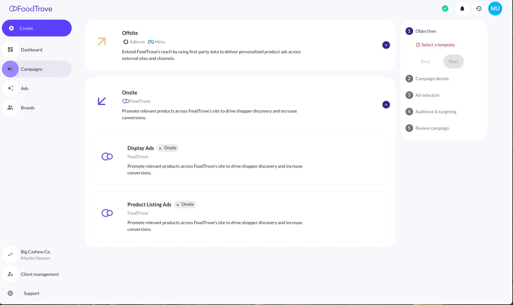Open the history clock icon
513x305 pixels.
click(479, 9)
